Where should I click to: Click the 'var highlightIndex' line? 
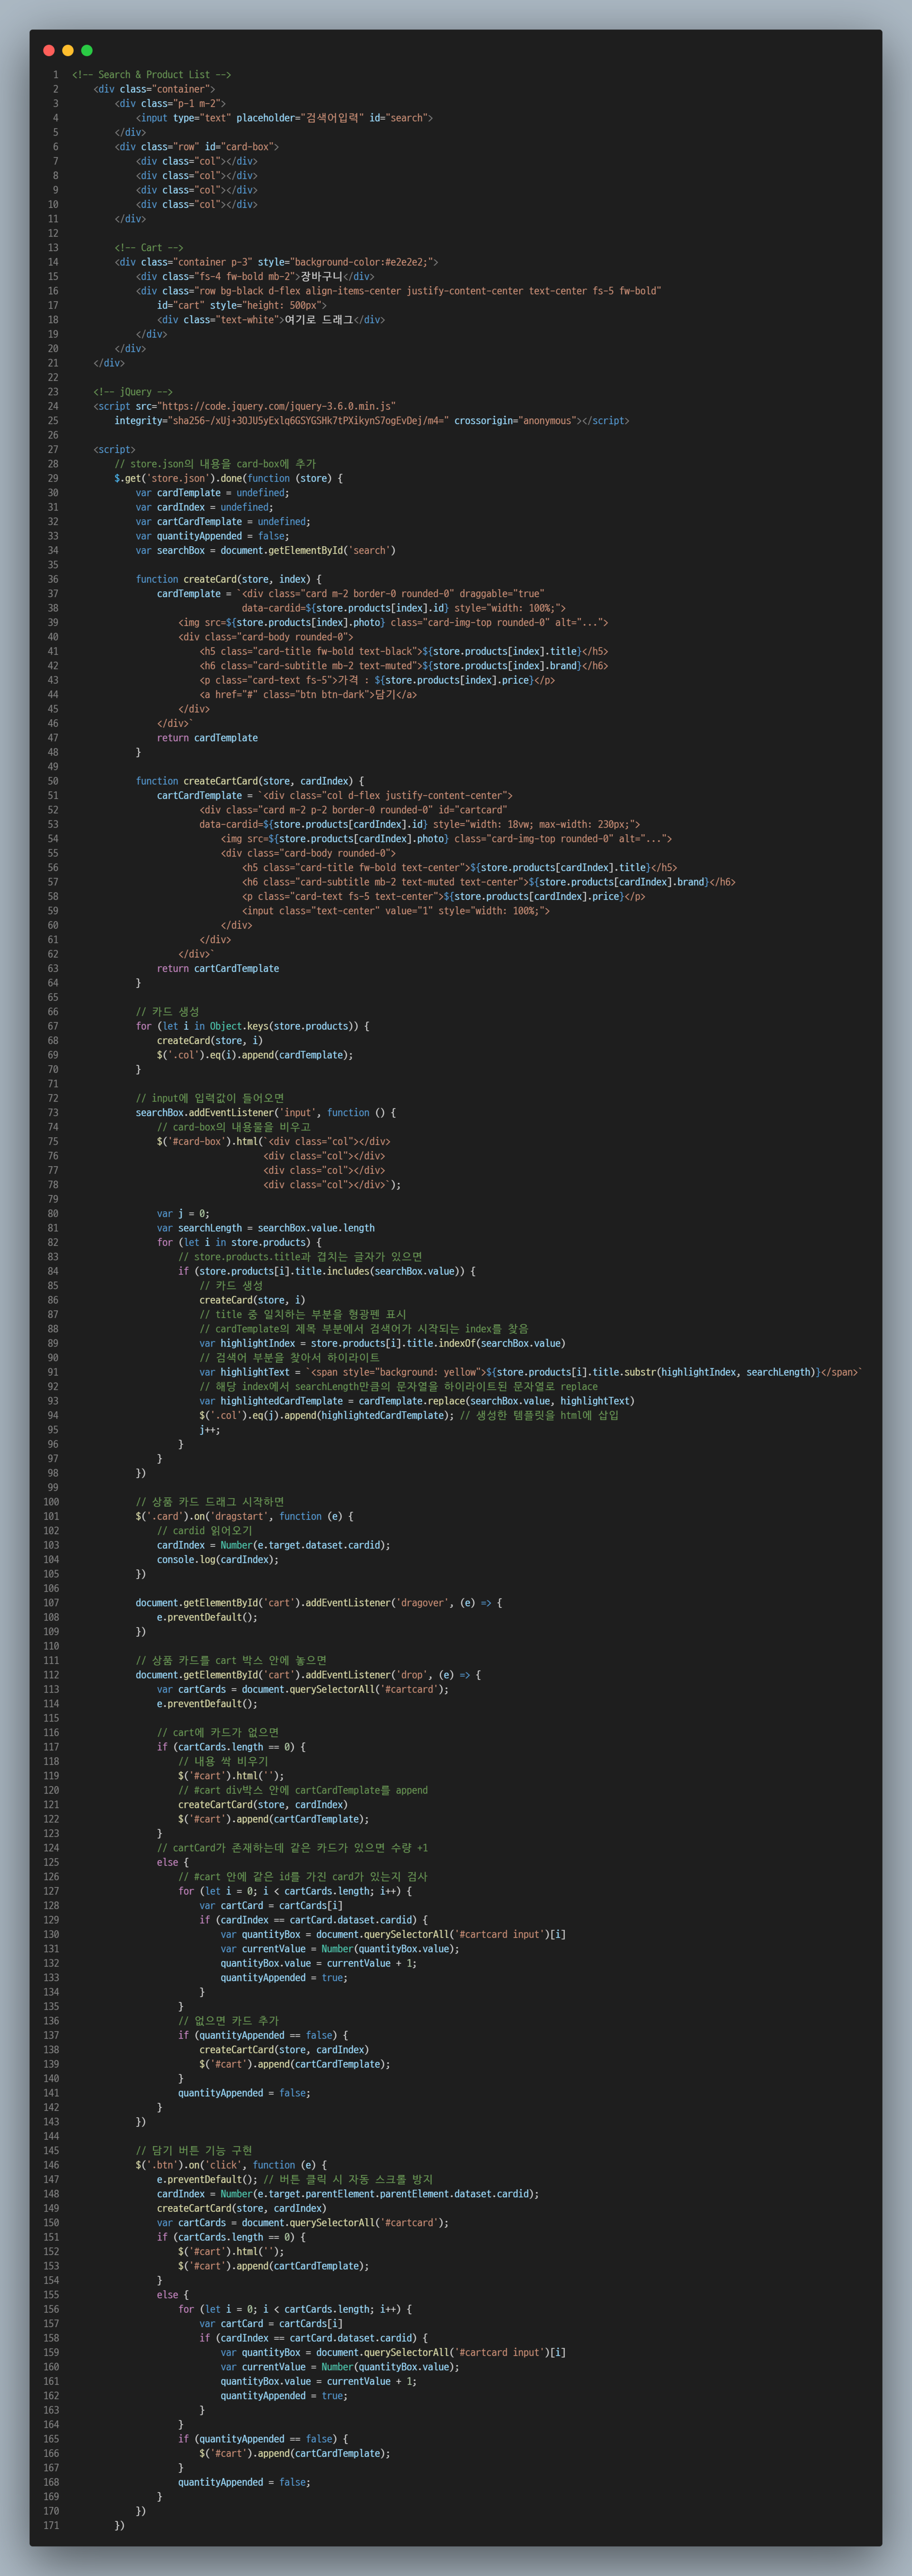(382, 1344)
